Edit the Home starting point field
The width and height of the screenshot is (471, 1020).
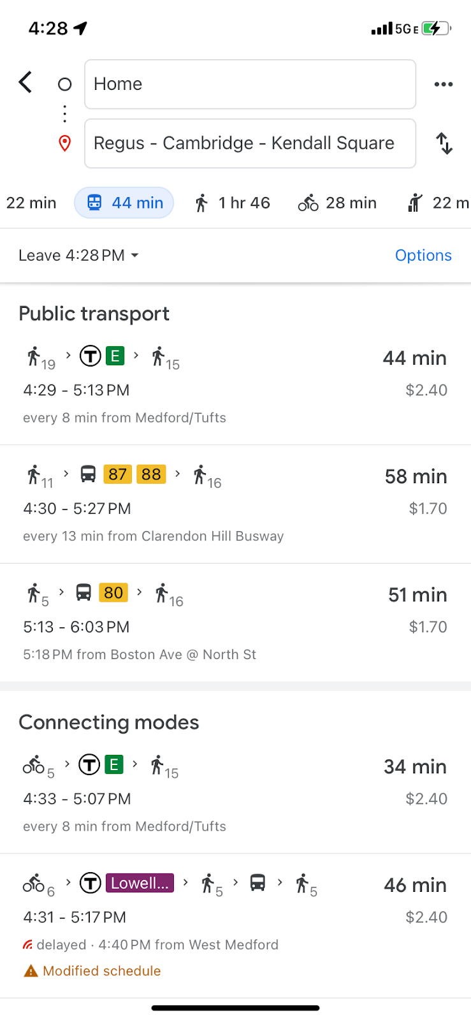click(x=250, y=84)
